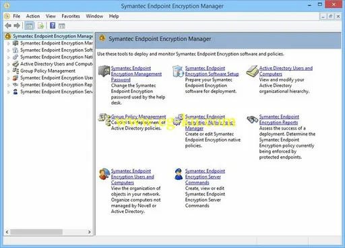Open Active Directory Users and Computers link
This screenshot has width=345, height=248.
286,71
